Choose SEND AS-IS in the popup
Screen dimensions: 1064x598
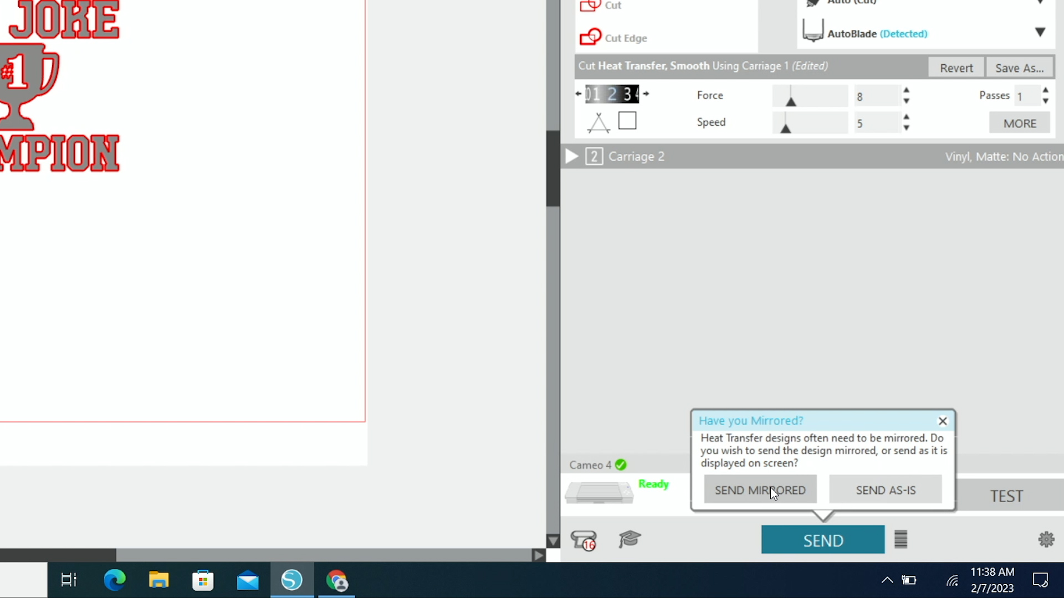[885, 490]
